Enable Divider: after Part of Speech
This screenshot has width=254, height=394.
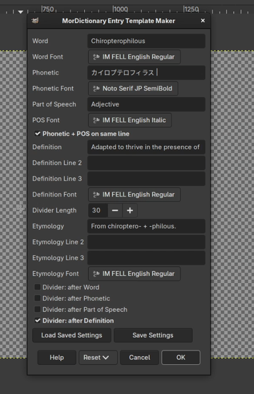(x=38, y=310)
